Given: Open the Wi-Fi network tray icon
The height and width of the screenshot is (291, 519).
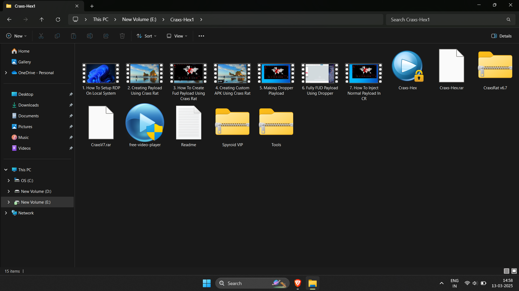Looking at the screenshot, I should (x=467, y=283).
